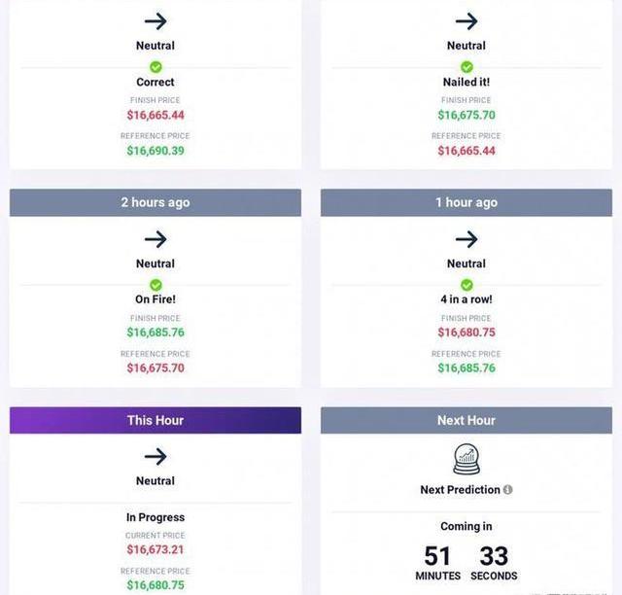Click the neutral arrow above the Correct result
622x595 pixels.
coord(155,21)
